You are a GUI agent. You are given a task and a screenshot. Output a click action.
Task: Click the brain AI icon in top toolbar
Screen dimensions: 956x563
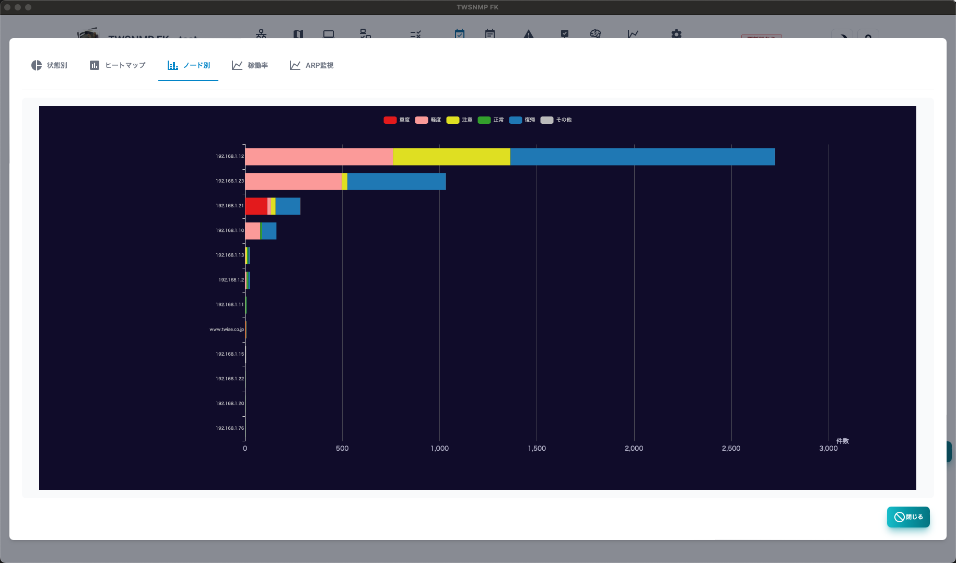coord(596,34)
